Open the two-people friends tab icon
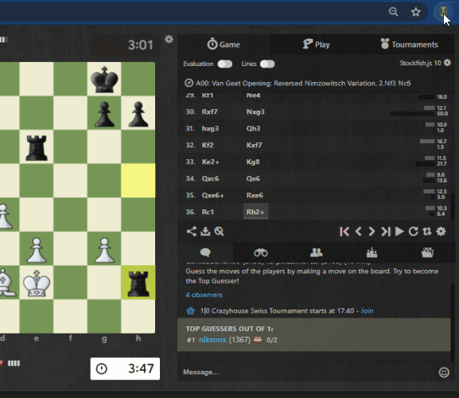This screenshot has width=459, height=398. [316, 252]
